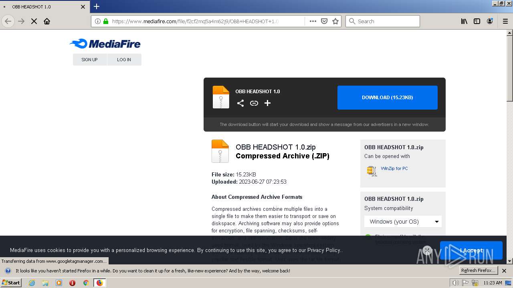The image size is (513, 288).
Task: Close the cookie banner with round X
Action: (x=427, y=250)
